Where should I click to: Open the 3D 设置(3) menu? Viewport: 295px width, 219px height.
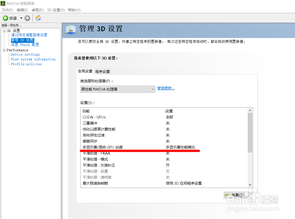(x=56, y=10)
